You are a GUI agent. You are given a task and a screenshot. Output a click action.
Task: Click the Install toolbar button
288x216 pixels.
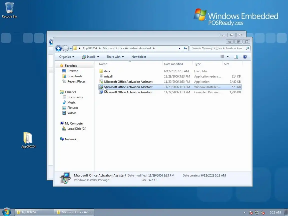[x=88, y=57]
